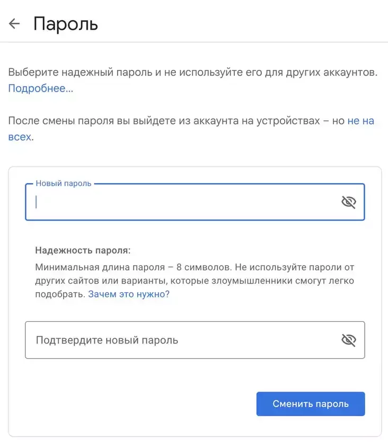This screenshot has height=445, width=388.
Task: Click the Надежность пароля heading
Action: tap(83, 250)
